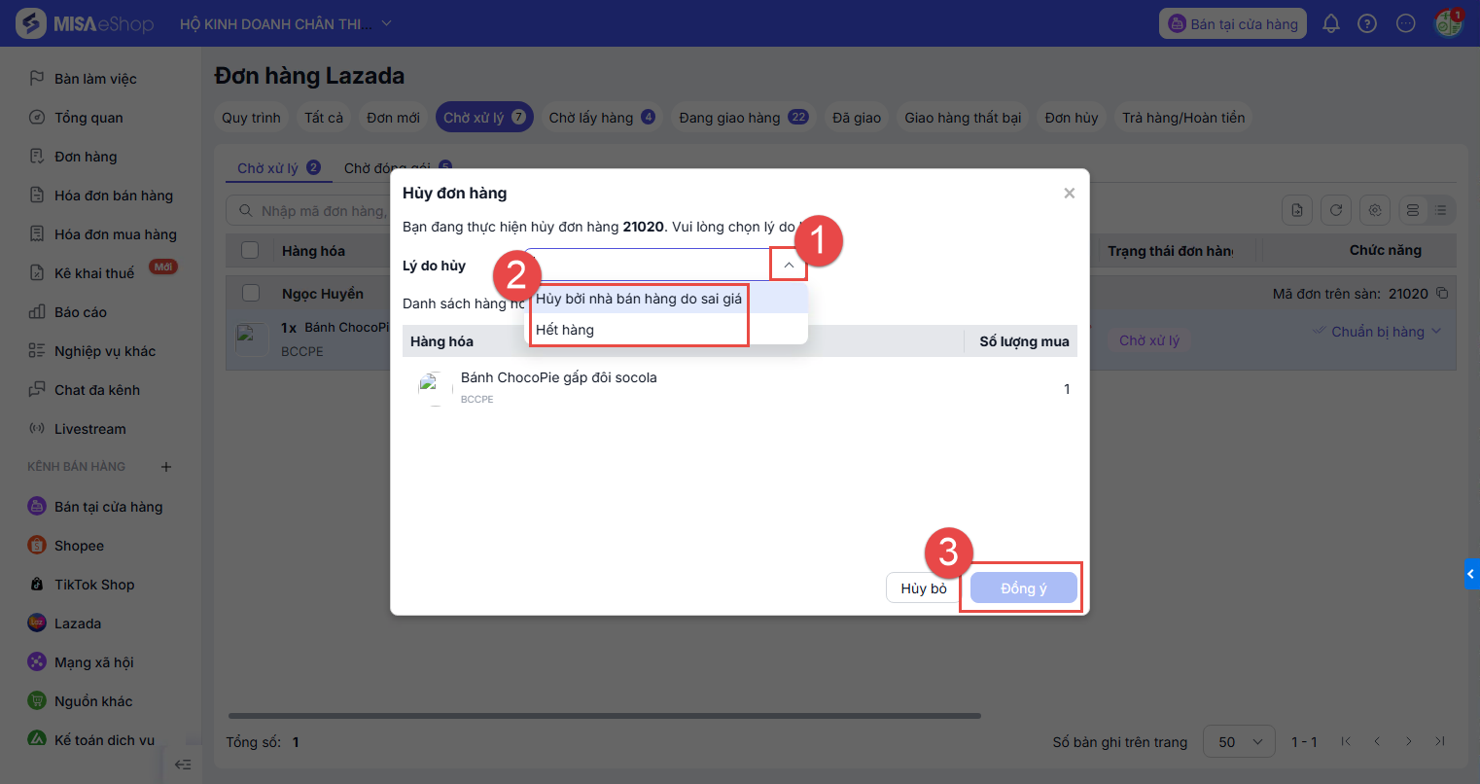The width and height of the screenshot is (1480, 784).
Task: Click the Hủy bỏ button
Action: [x=924, y=588]
